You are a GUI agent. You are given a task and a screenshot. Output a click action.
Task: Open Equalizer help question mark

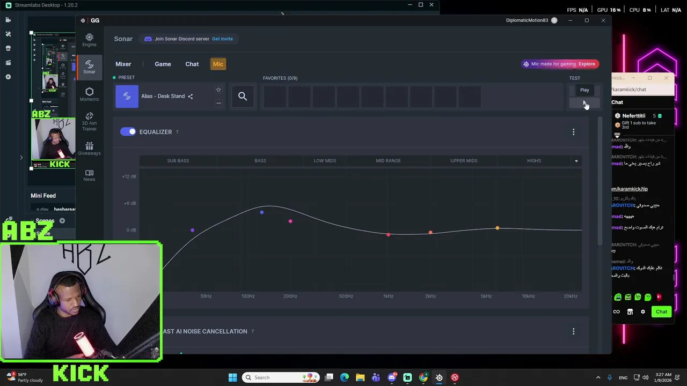pyautogui.click(x=177, y=132)
